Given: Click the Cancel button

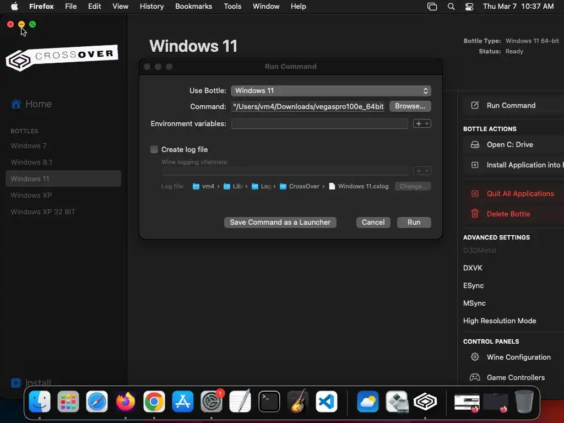Looking at the screenshot, I should [373, 223].
